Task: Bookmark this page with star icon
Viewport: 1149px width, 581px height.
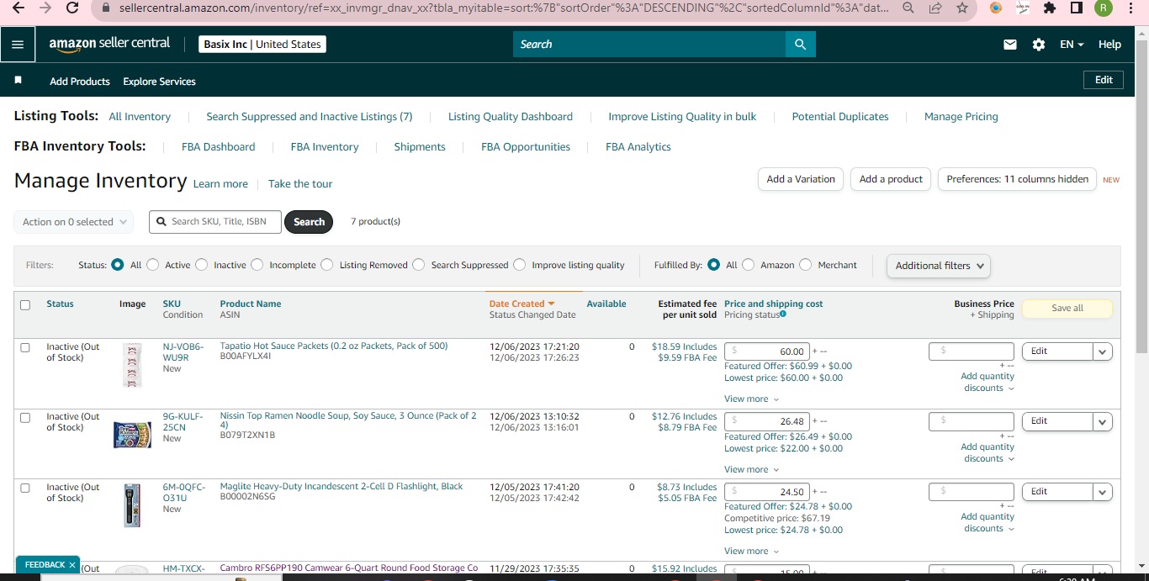Action: [961, 8]
